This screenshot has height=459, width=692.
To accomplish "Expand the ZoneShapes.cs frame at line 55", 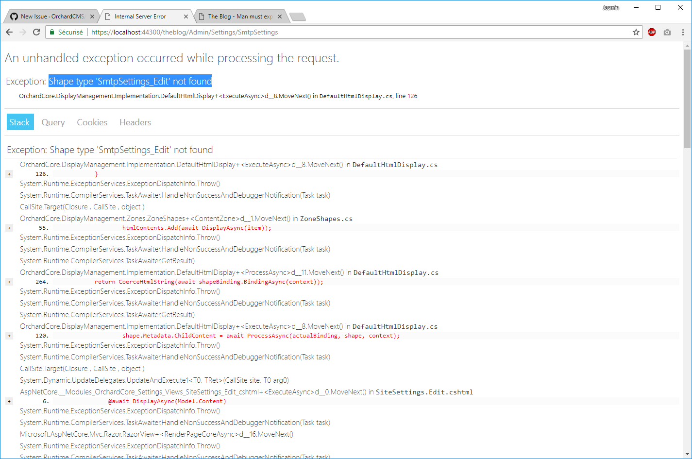I will pyautogui.click(x=9, y=228).
